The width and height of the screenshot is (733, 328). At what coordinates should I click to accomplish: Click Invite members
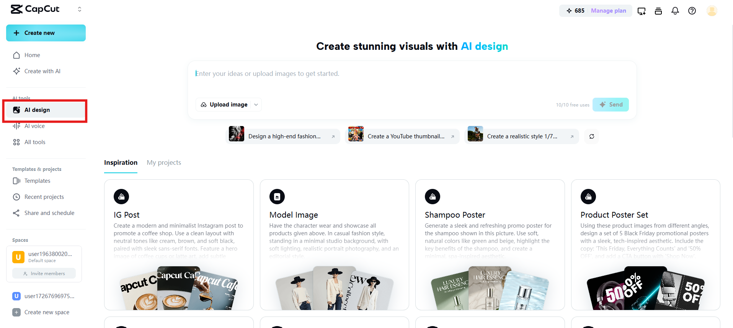(x=44, y=274)
